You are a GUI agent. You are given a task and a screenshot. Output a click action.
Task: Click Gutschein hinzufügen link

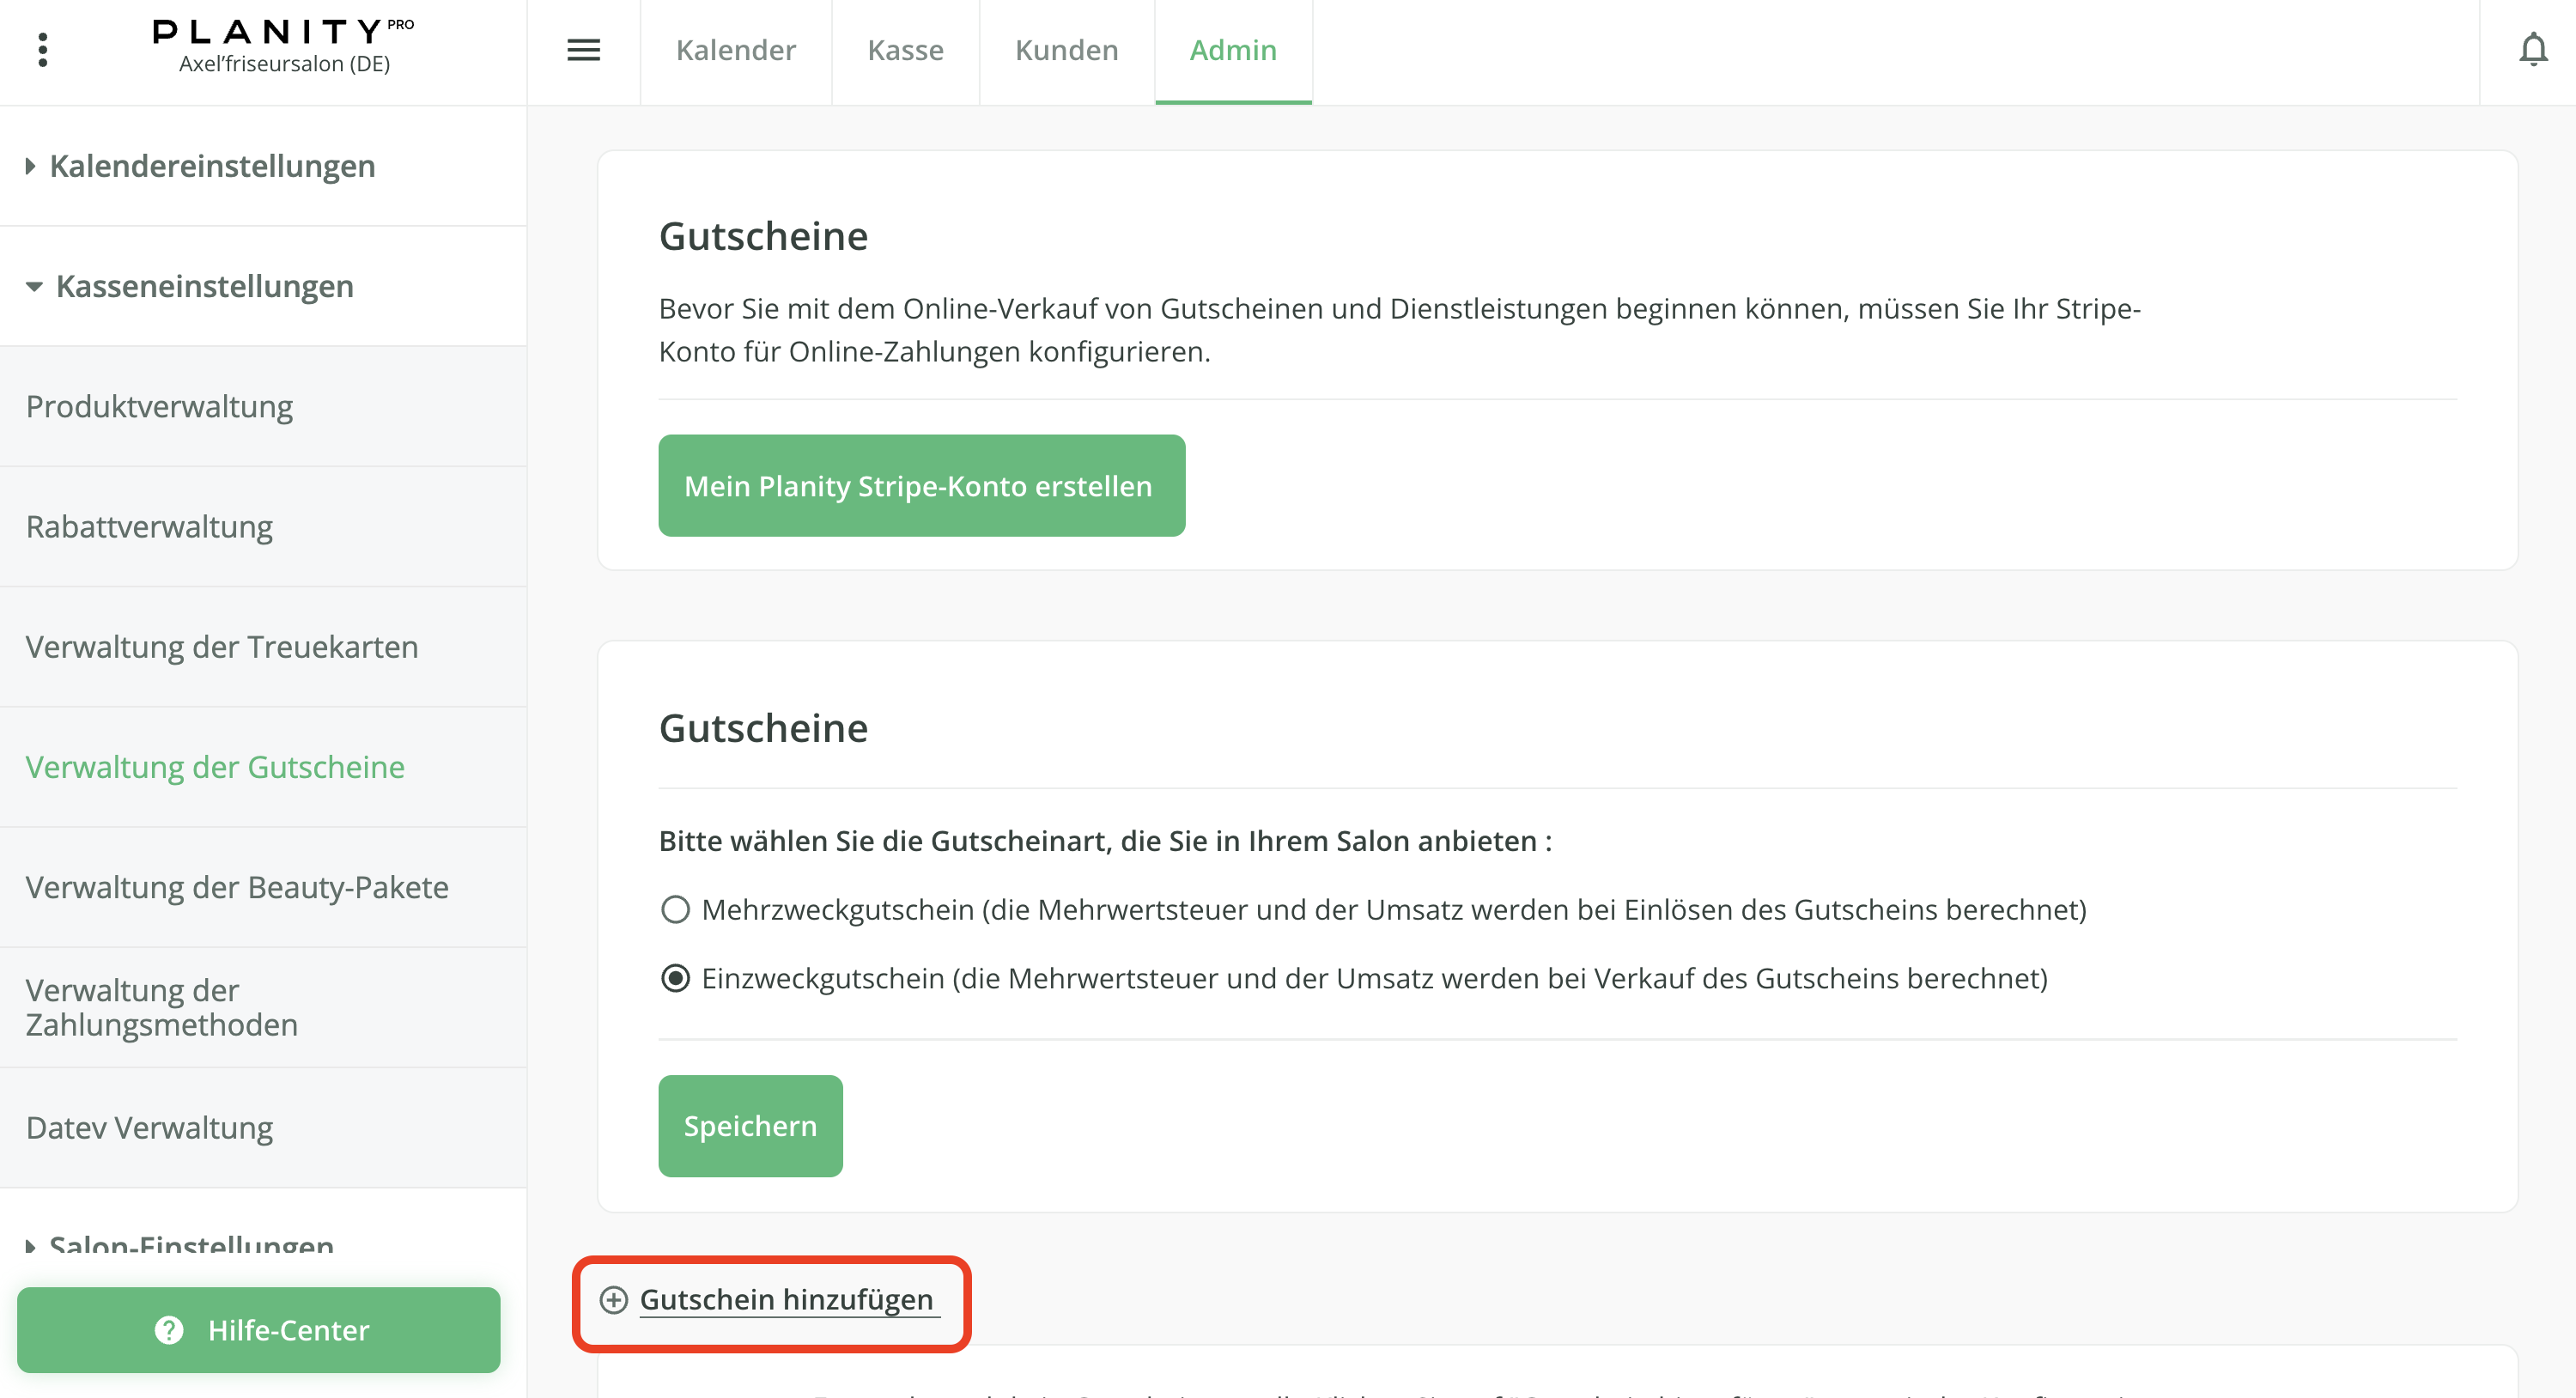(787, 1299)
